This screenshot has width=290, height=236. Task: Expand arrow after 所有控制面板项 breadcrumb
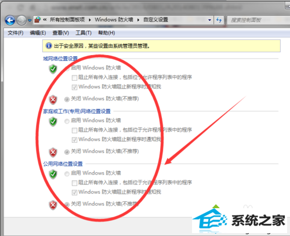coord(90,20)
